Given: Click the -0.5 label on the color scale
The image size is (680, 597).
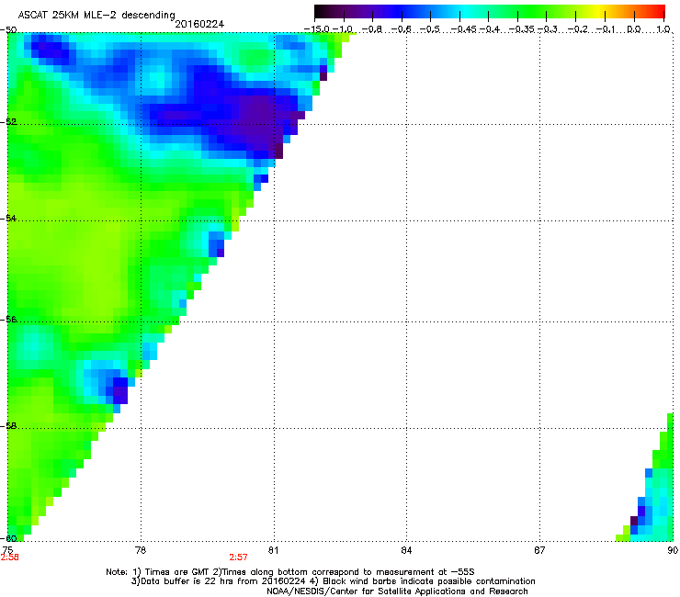Looking at the screenshot, I should point(430,29).
